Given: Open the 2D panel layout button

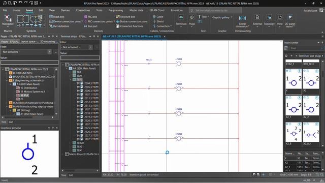Looking at the screenshot, I should point(290,21).
